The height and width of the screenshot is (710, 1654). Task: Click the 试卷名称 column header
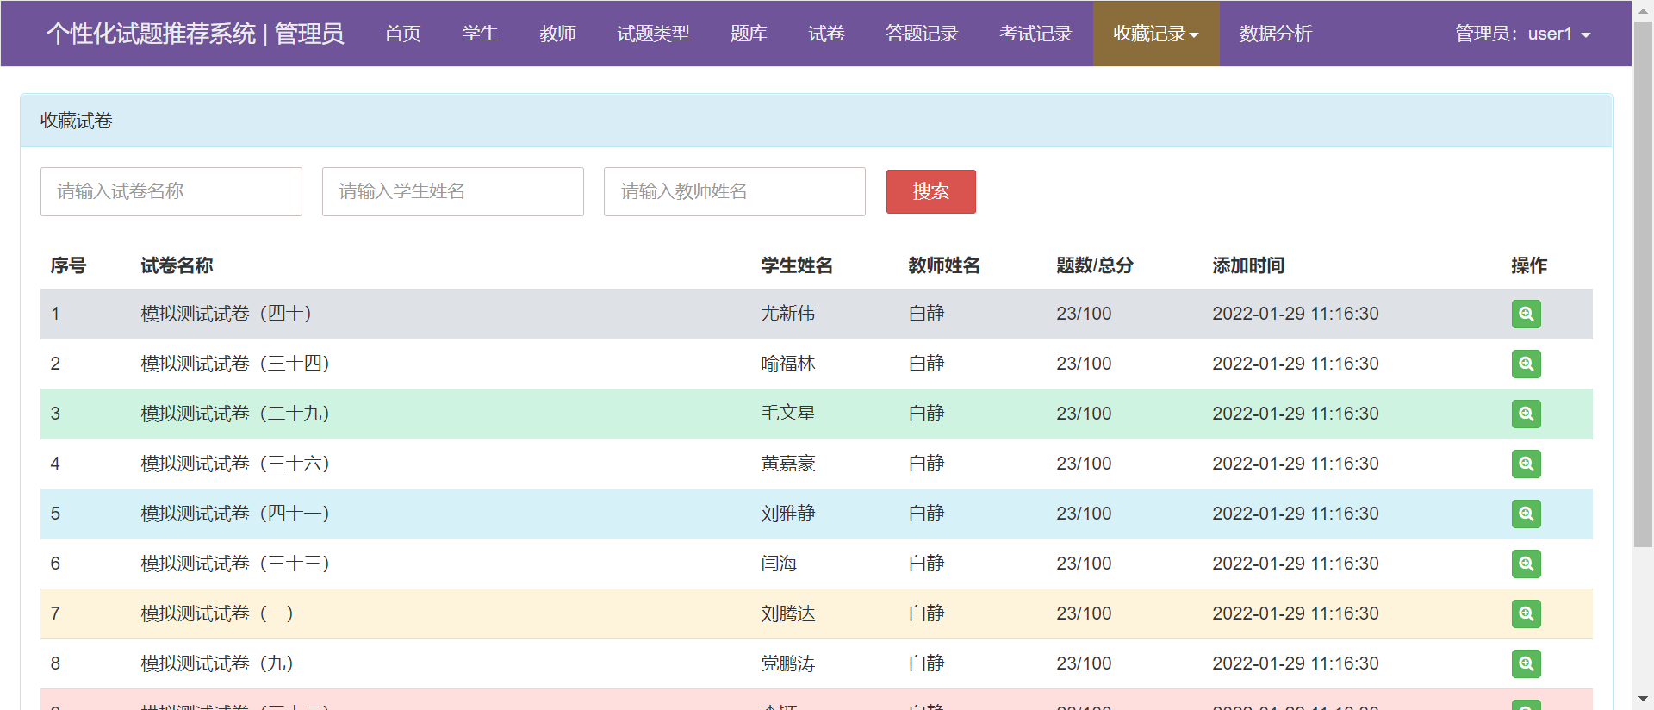(x=177, y=265)
